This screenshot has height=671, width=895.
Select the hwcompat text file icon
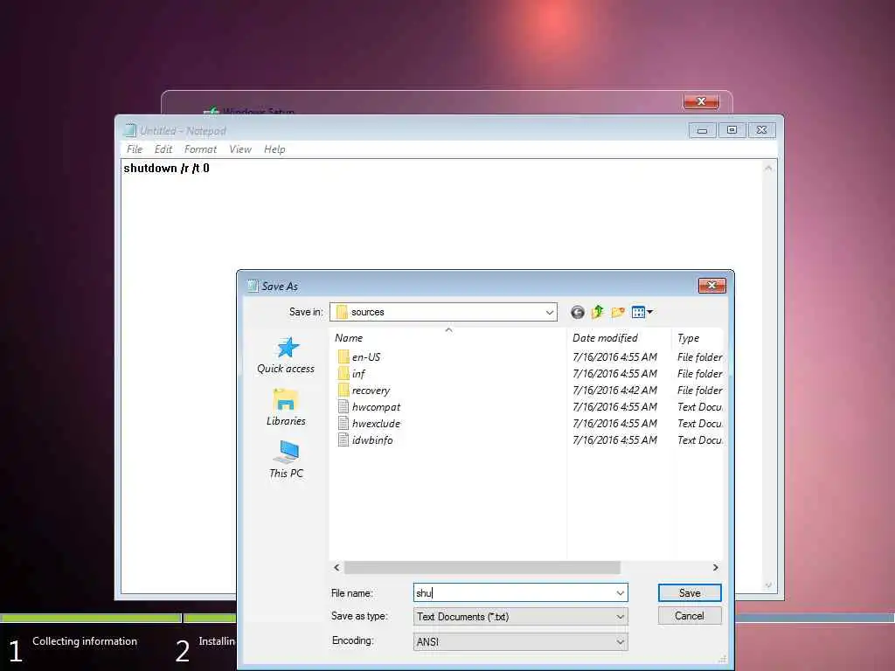click(343, 407)
